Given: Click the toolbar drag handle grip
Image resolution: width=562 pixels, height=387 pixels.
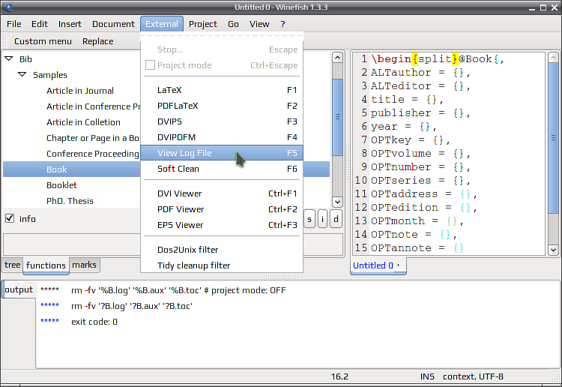Looking at the screenshot, I should point(4,41).
